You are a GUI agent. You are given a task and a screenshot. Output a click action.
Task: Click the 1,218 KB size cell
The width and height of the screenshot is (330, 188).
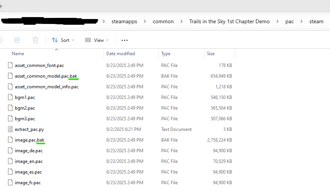click(x=224, y=87)
